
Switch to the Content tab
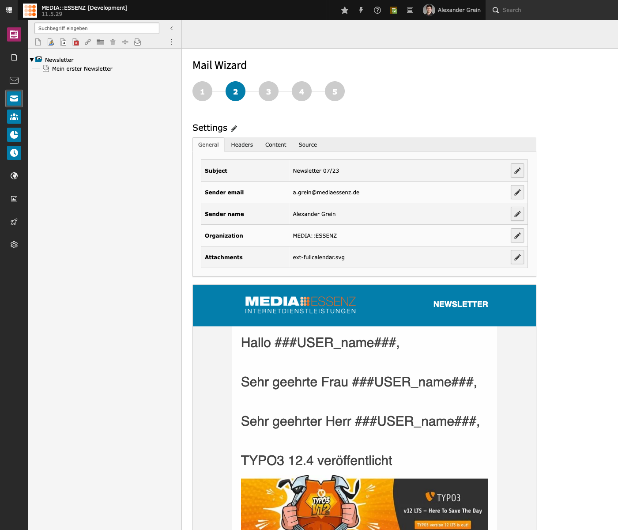[276, 144]
